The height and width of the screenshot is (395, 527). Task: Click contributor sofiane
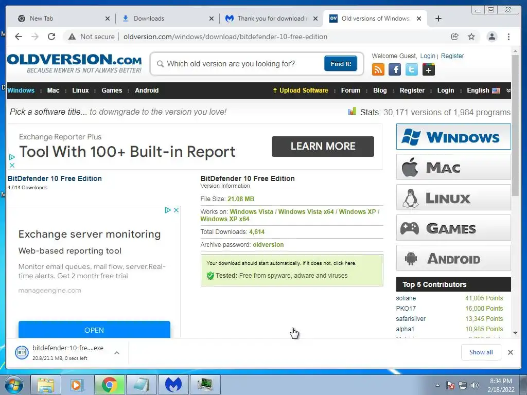406,298
